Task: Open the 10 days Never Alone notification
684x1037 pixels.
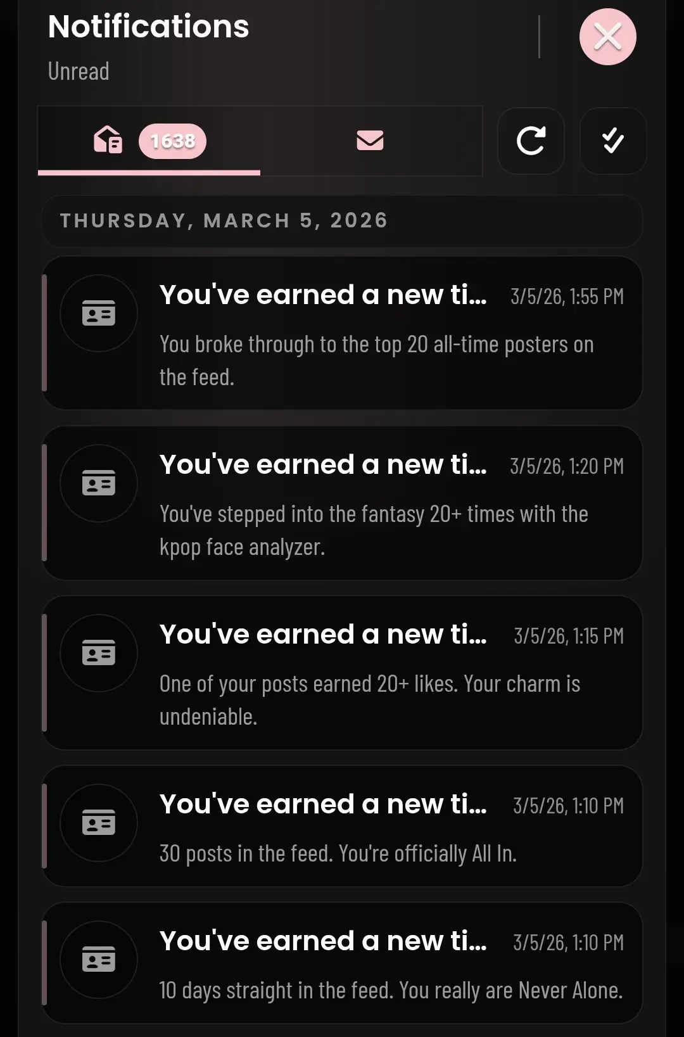Action: pos(391,990)
